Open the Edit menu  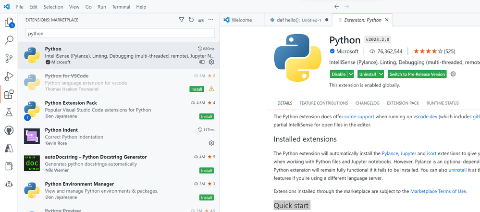click(33, 7)
